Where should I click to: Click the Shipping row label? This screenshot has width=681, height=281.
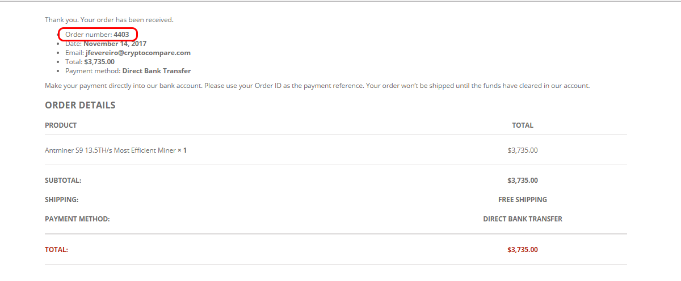click(61, 200)
